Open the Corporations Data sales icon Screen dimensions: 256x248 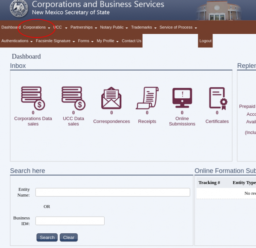click(x=33, y=98)
